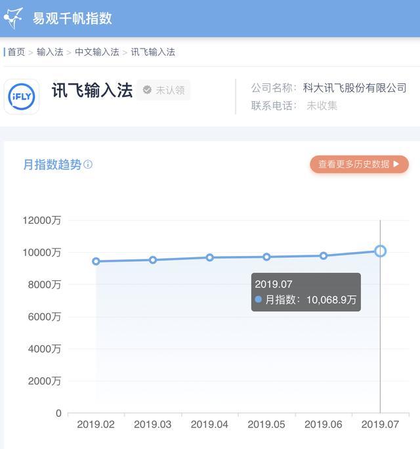Click the 10000万 y-axis label
The image size is (420, 449).
pos(42,253)
